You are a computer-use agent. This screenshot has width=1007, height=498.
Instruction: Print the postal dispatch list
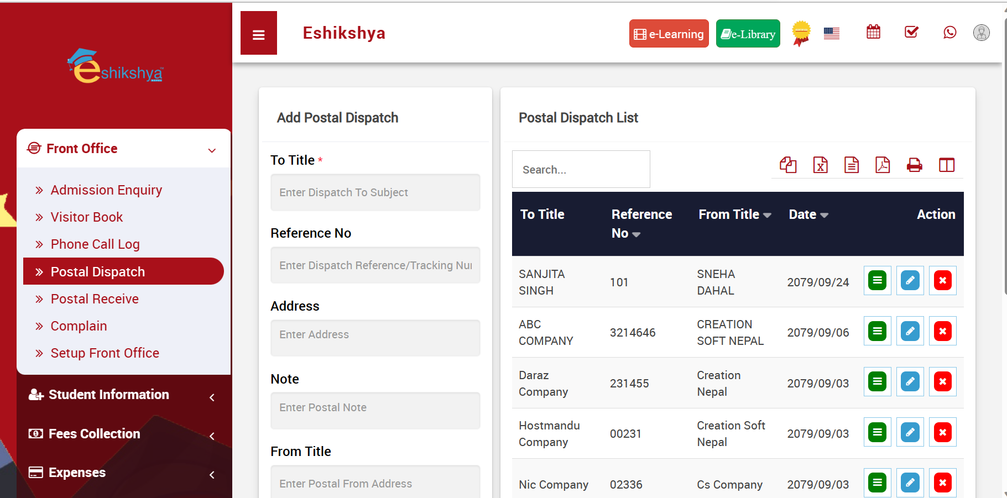(x=914, y=165)
